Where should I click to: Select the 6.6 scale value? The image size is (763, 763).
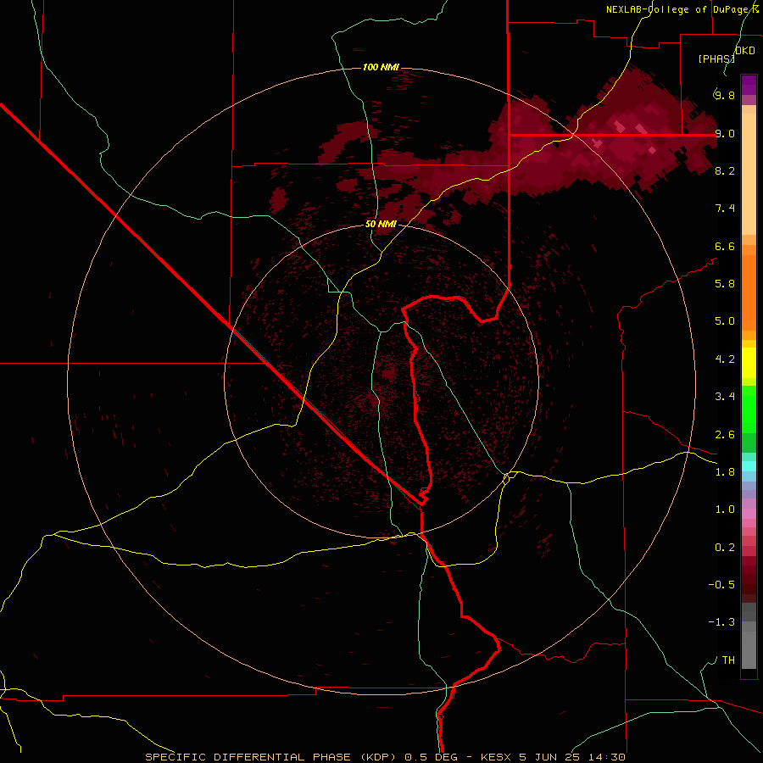click(x=725, y=246)
